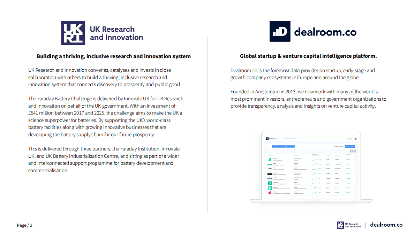Click the chevron at table header's right end
Viewport: 415px width, 233px height.
coord(355,155)
